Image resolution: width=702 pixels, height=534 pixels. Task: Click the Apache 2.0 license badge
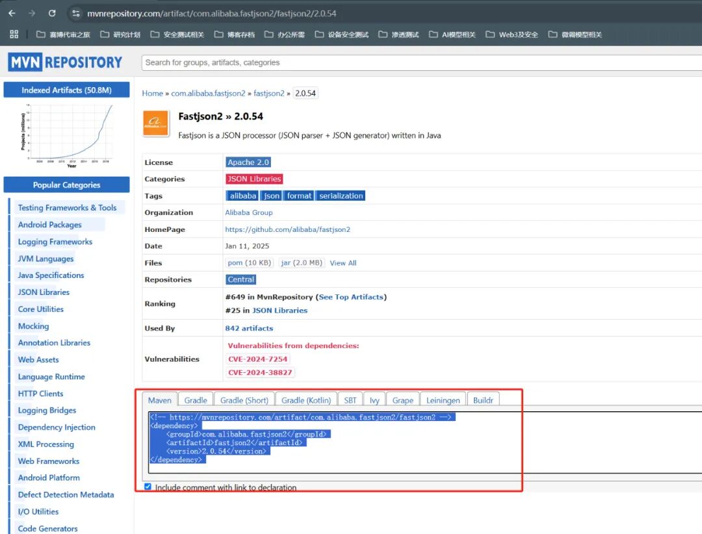(248, 162)
